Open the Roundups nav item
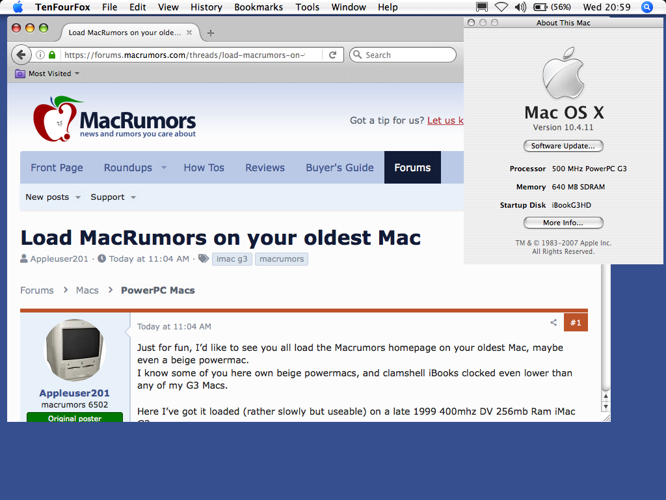The image size is (666, 500). click(128, 167)
